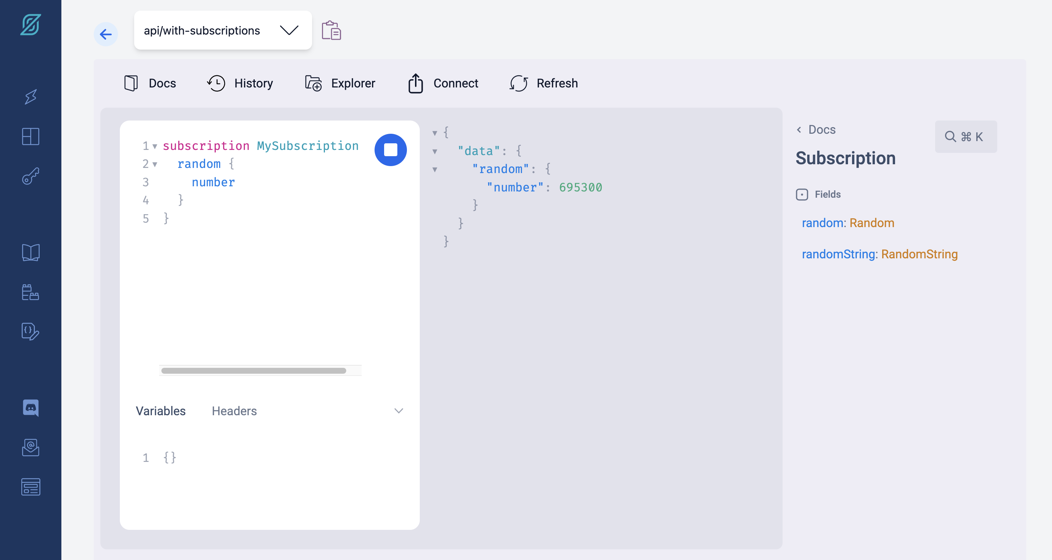Expand the Fields section in Docs panel
Screen dimensions: 1052x560
(x=802, y=193)
